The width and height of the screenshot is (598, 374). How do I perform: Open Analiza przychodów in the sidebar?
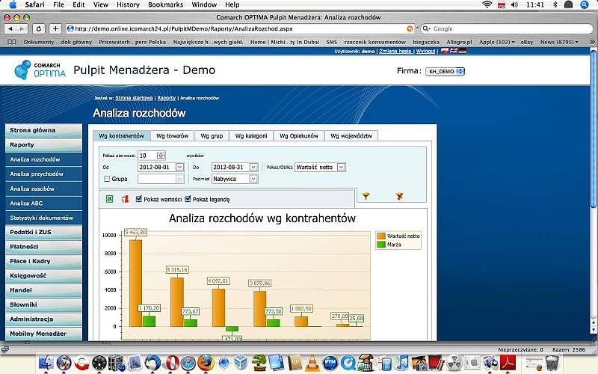click(37, 174)
